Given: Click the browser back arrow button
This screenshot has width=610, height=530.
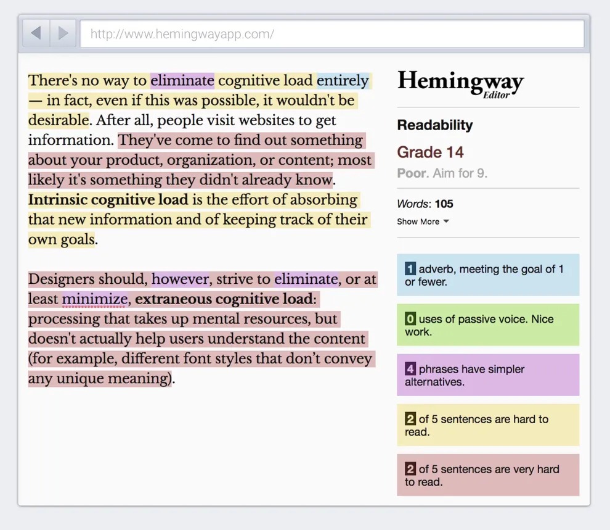Looking at the screenshot, I should (x=36, y=33).
